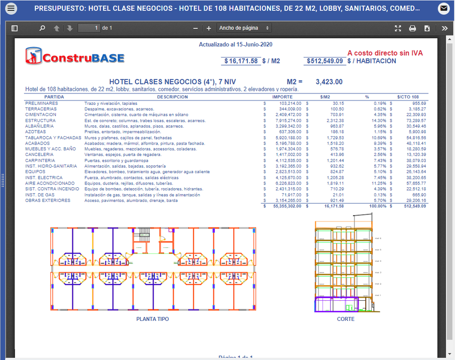Click the 'PLANTA TIPO' caption
This screenshot has width=455, height=360.
pyautogui.click(x=152, y=319)
